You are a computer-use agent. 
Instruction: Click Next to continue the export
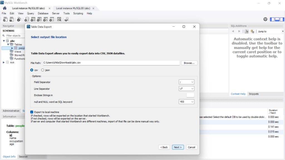click(178, 147)
